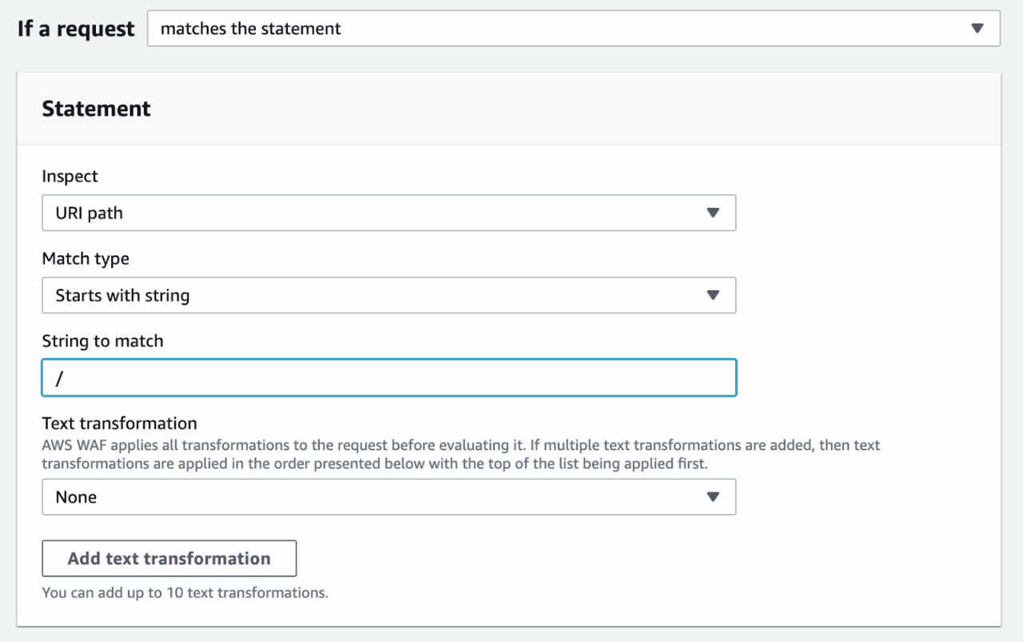Click the Inspect dropdown caret icon
Viewport: 1023px width, 642px height.
(714, 213)
